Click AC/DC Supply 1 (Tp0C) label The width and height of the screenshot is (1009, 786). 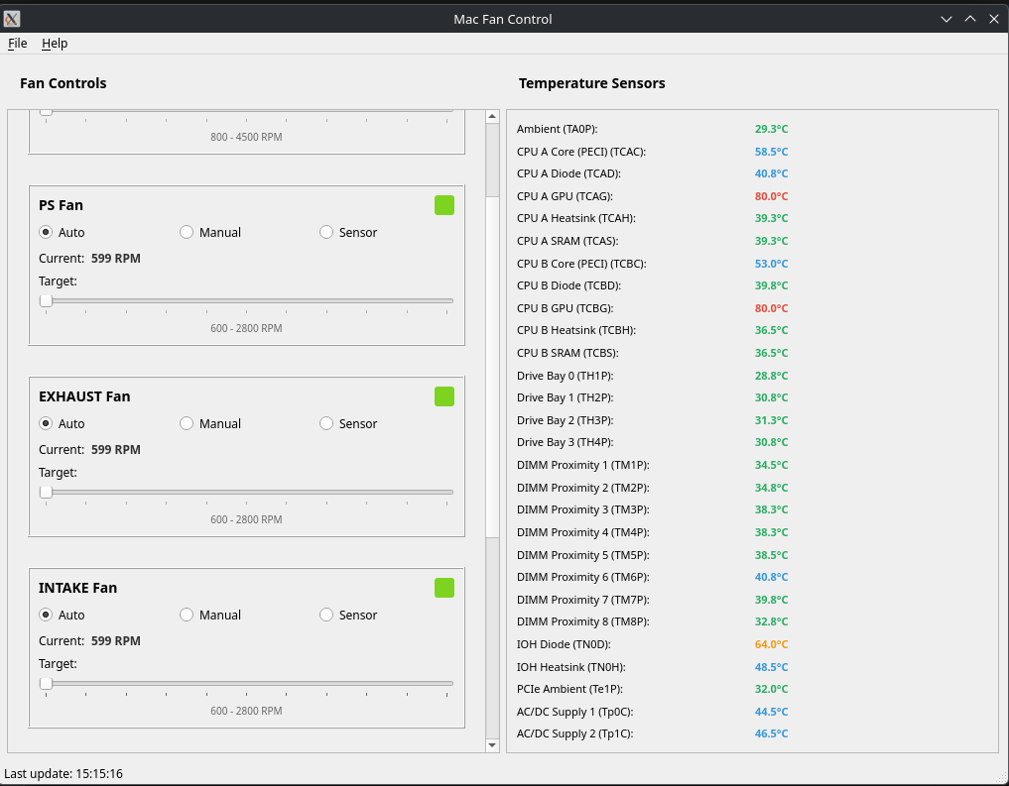[x=575, y=712]
